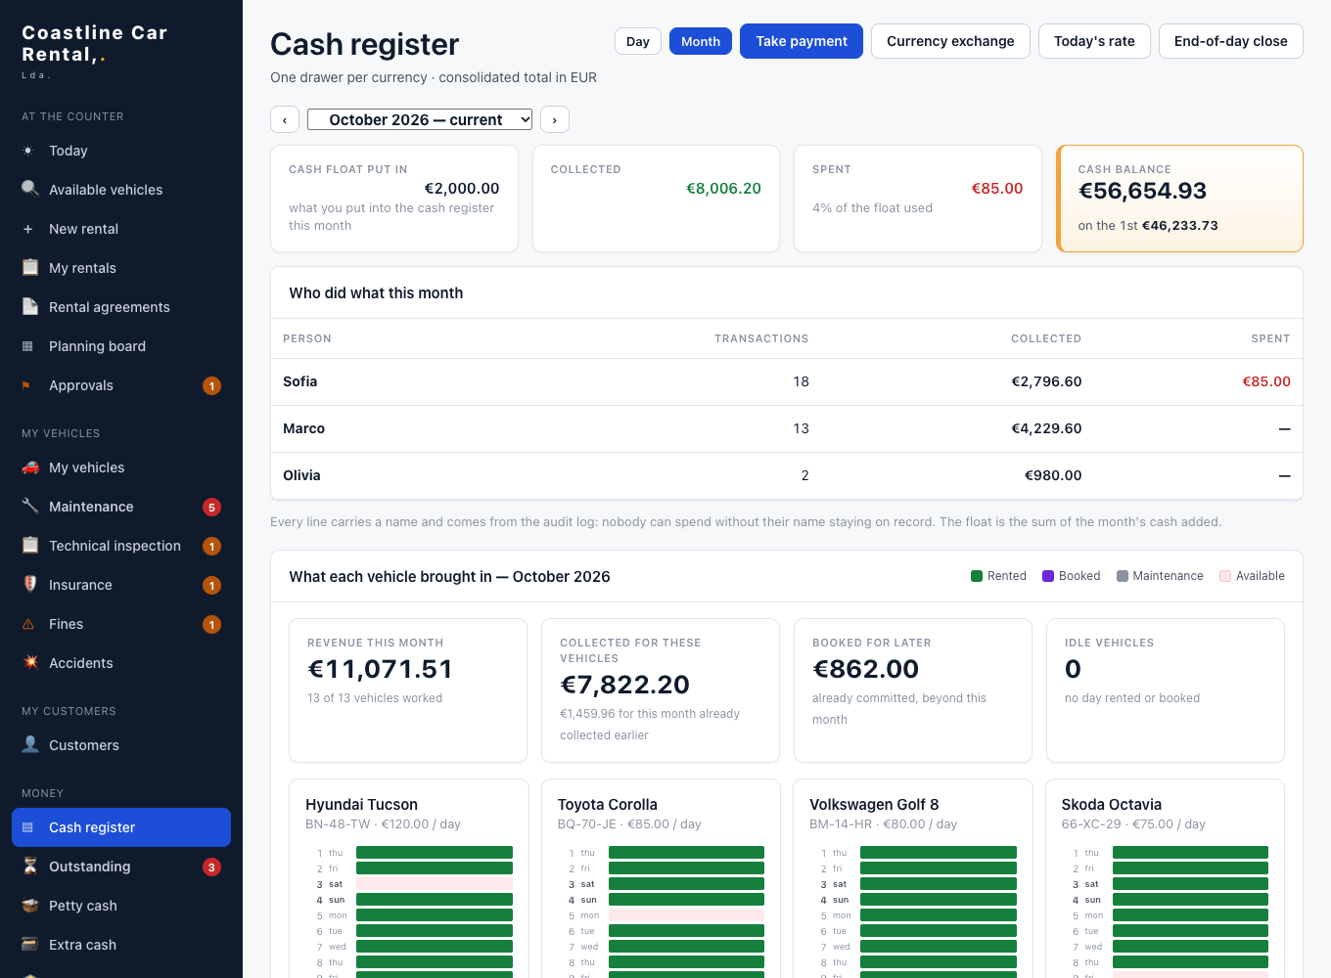Screen dimensions: 1331x978
Task: Click the plus icon for New rental
Action: (x=29, y=229)
